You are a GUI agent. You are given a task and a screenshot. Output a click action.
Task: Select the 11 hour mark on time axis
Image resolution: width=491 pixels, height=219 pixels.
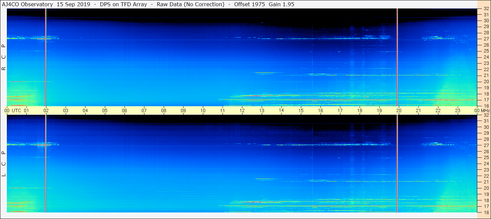[x=222, y=110]
